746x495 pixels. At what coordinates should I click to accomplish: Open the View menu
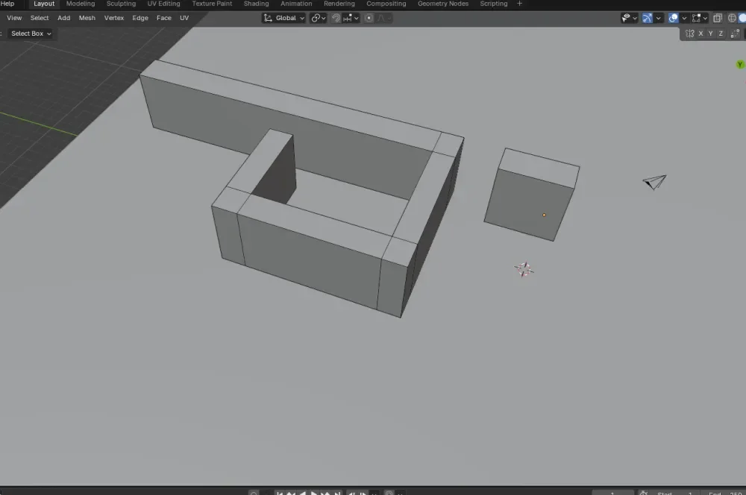click(x=14, y=18)
